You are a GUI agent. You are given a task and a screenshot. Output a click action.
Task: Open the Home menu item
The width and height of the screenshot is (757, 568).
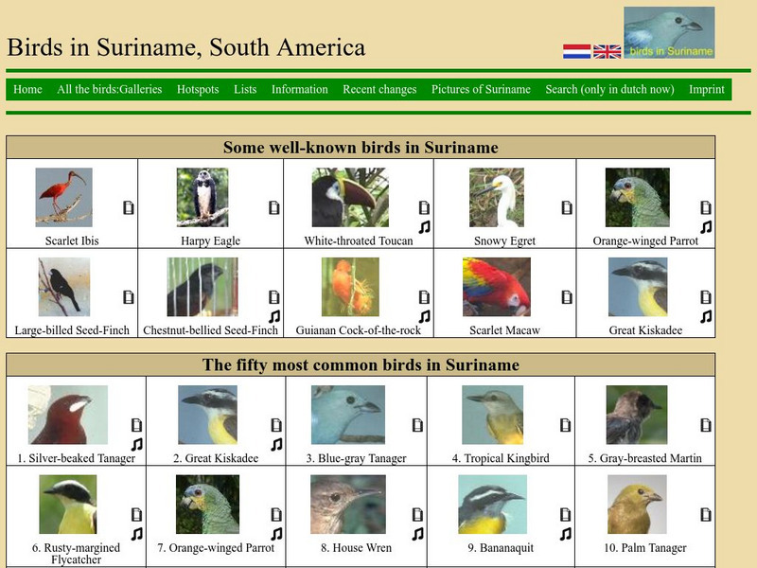point(27,89)
